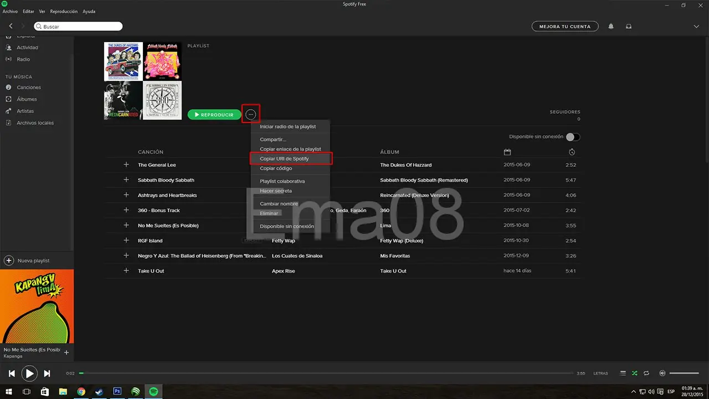Add Ashtrays and Heartbreaks with its plus icon
Image resolution: width=709 pixels, height=399 pixels.
pos(126,195)
